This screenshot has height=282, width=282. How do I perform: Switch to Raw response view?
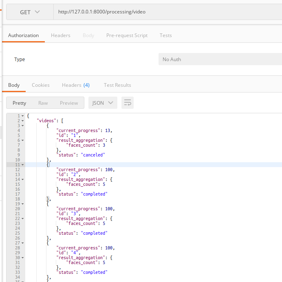(x=43, y=103)
